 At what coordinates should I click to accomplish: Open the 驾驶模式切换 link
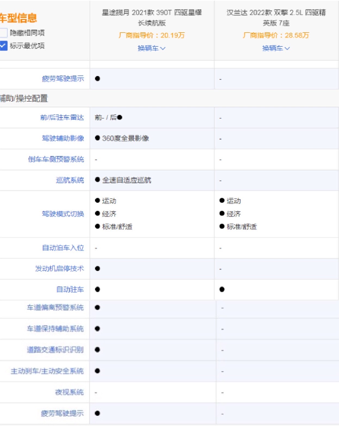point(63,214)
